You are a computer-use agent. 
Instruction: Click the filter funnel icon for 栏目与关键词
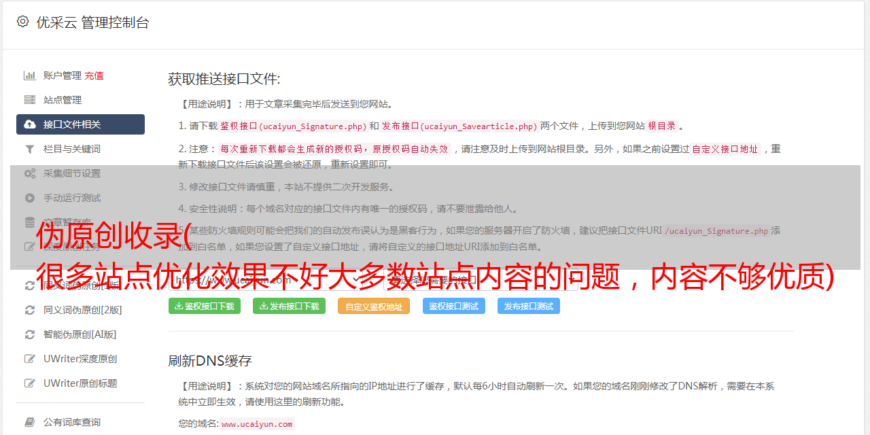tap(29, 149)
